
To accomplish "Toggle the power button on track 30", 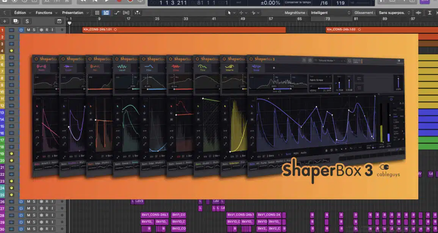I will pyautogui.click(x=21, y=229).
